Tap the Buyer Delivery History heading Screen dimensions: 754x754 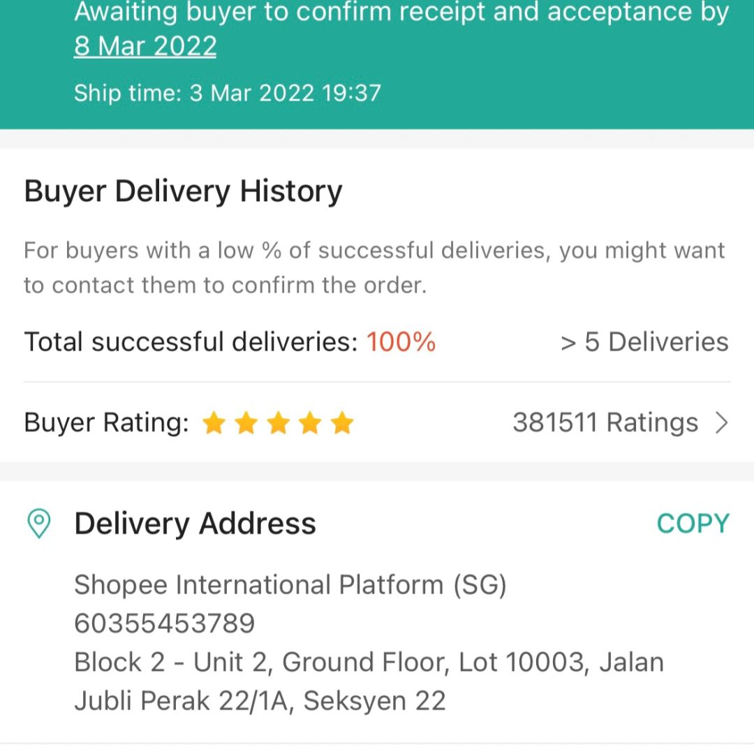pos(183,191)
